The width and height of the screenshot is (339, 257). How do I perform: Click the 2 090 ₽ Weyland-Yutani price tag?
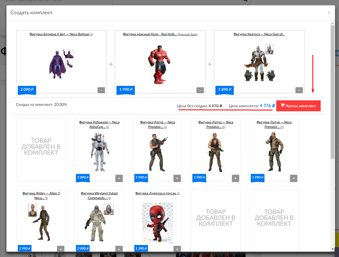pyautogui.click(x=82, y=249)
